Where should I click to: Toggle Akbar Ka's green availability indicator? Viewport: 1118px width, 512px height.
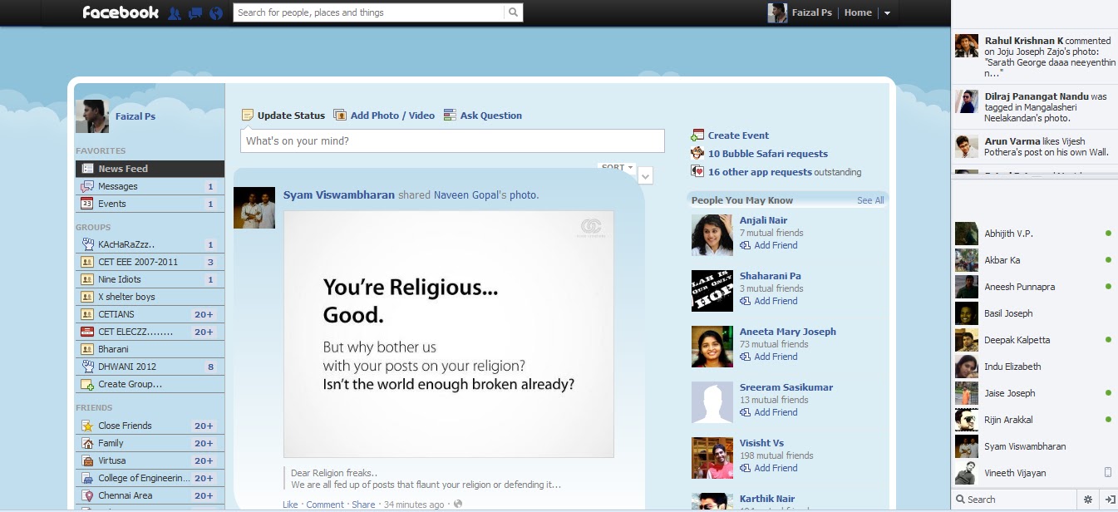click(1106, 260)
